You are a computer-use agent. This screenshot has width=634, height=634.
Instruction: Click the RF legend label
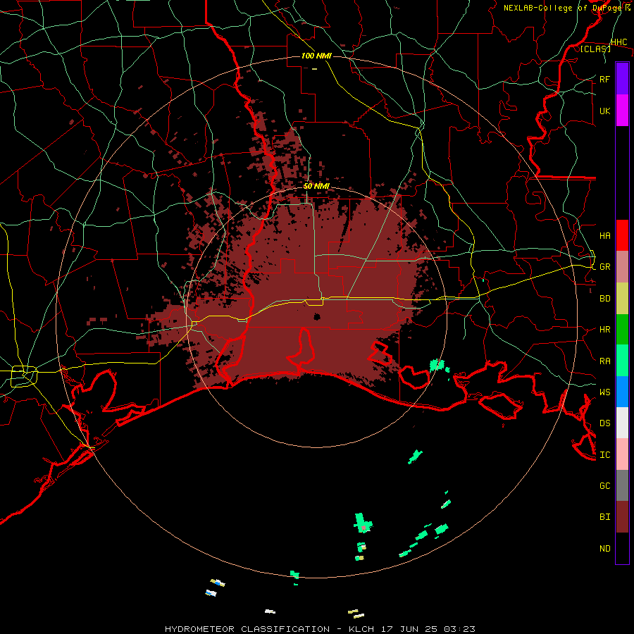[604, 79]
